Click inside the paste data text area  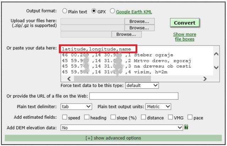[135, 62]
